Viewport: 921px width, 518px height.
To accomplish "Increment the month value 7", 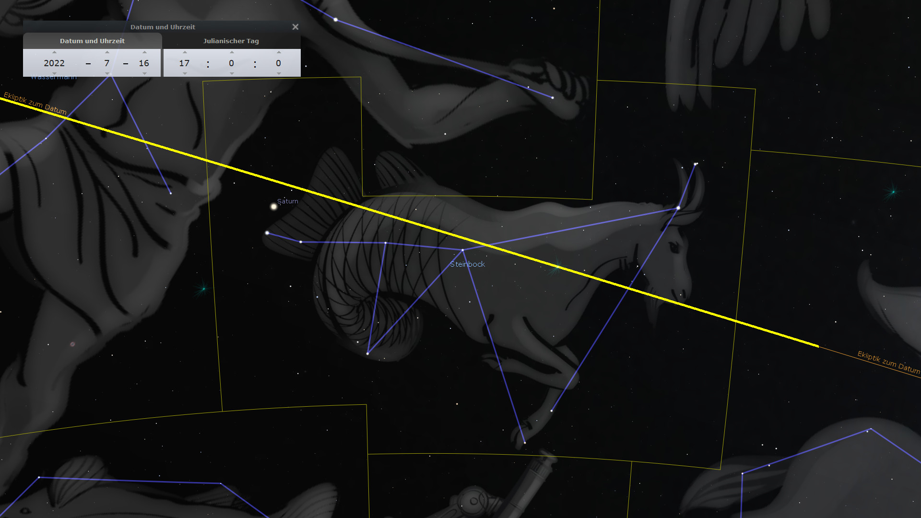I will [107, 52].
